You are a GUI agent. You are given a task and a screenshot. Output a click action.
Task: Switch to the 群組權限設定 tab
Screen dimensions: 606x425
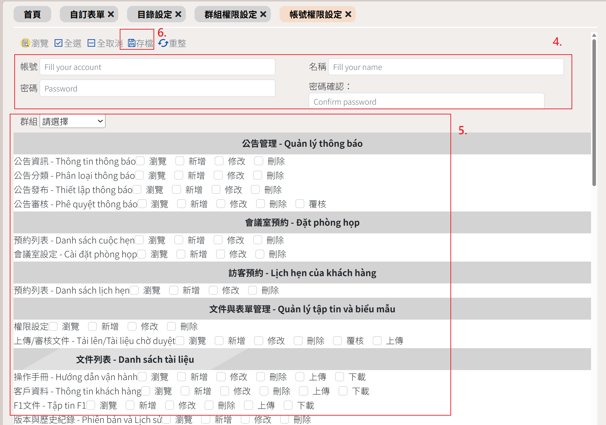(230, 14)
